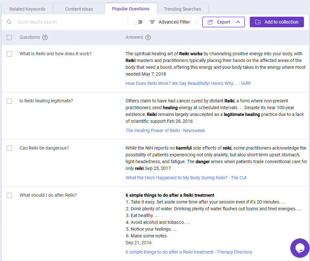Select checkbox for 'What should I do after Reiki?'

pos(9,195)
